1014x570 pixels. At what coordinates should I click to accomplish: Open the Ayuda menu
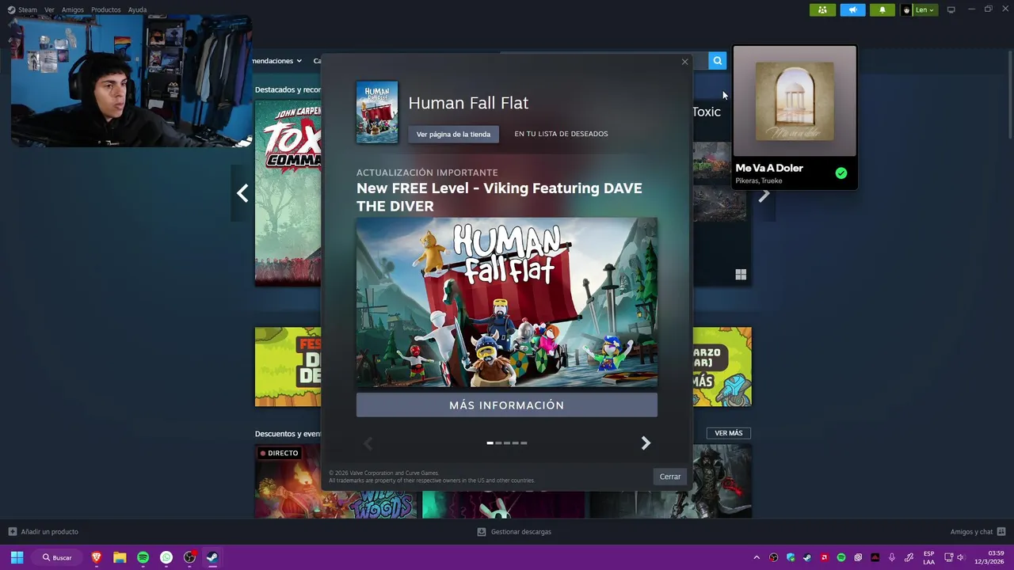point(137,9)
